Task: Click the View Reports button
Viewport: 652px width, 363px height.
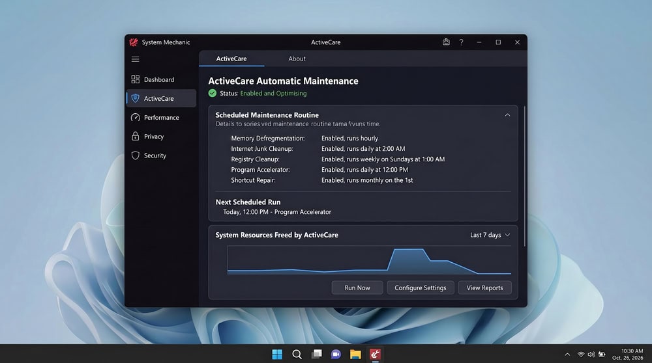Action: click(x=484, y=288)
